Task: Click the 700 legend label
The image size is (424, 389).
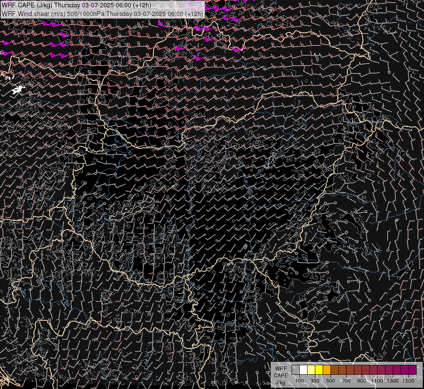Action: coord(346,381)
